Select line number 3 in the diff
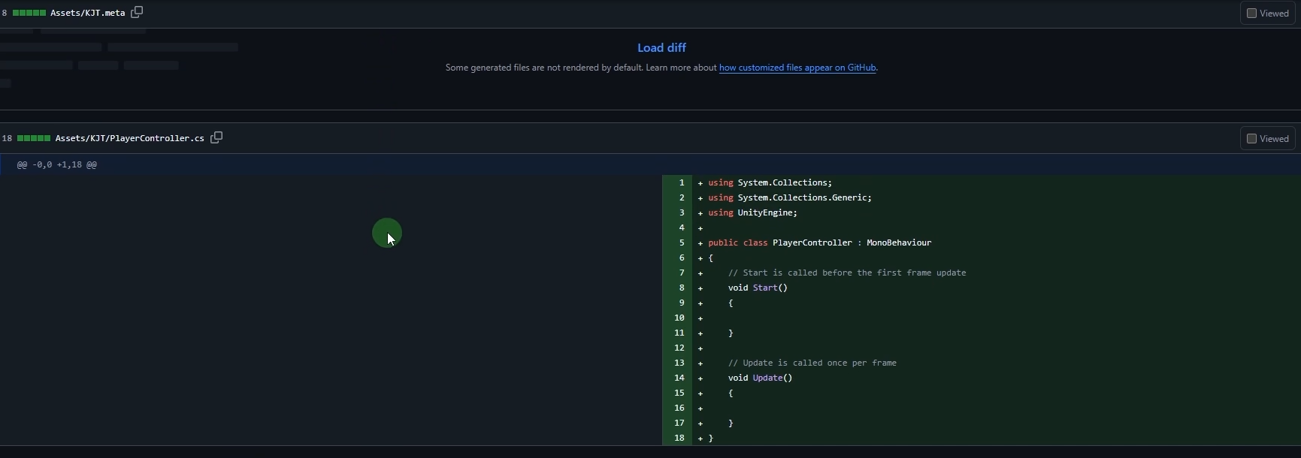 [x=678, y=212]
